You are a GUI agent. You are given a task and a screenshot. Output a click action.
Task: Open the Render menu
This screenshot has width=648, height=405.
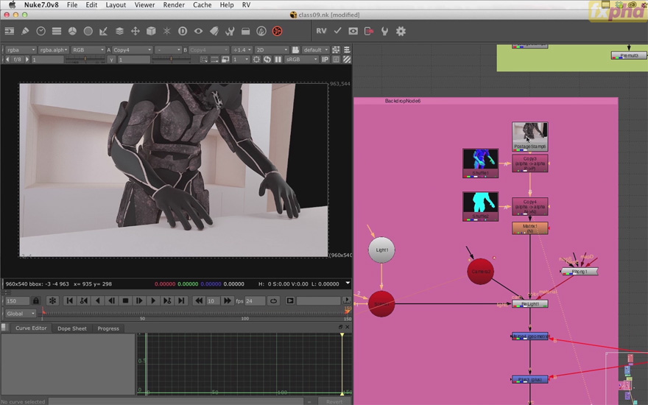point(174,5)
